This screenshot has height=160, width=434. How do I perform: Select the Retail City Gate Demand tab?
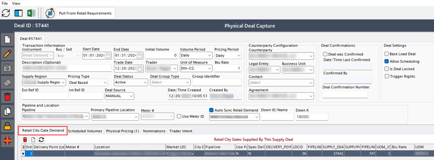click(x=43, y=130)
